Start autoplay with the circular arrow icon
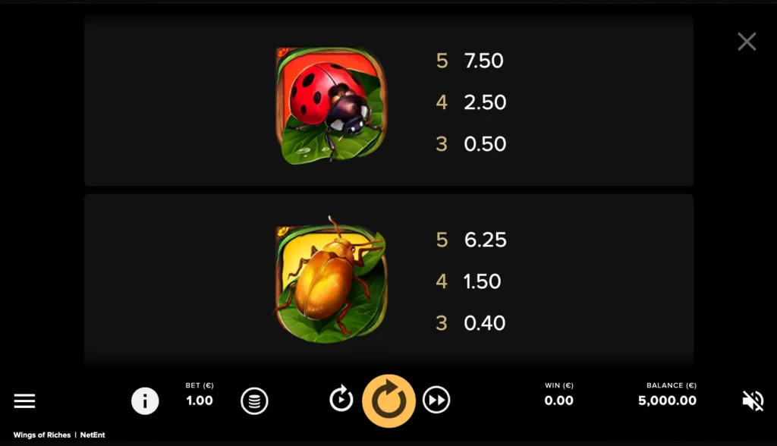 (x=341, y=400)
